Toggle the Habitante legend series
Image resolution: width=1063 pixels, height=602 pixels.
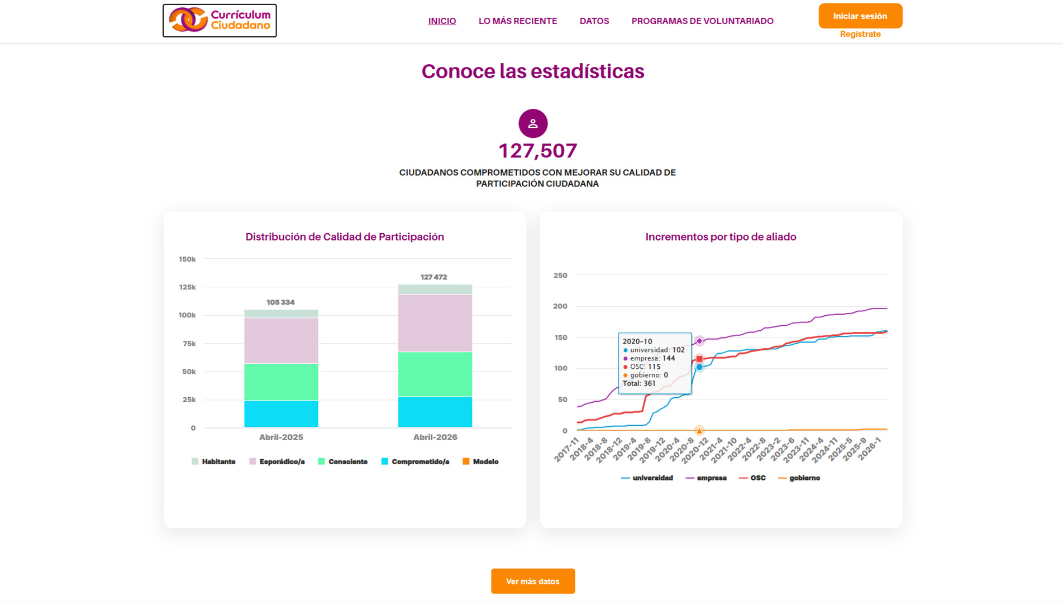213,461
